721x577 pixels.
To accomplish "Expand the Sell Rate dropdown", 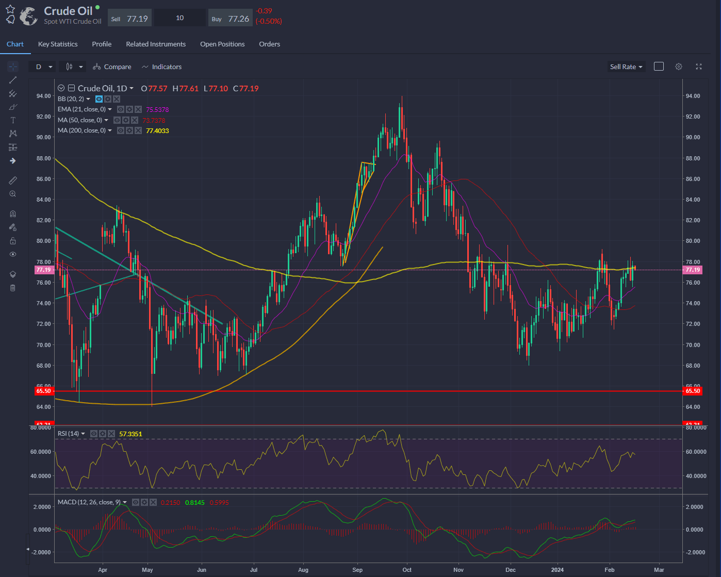I will click(x=626, y=67).
